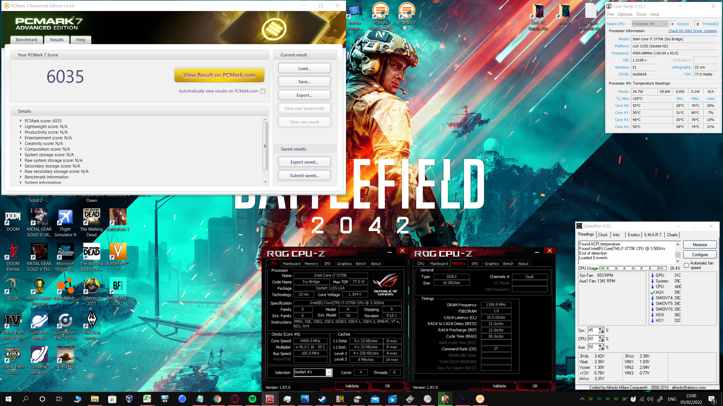This screenshot has width=723, height=406.
Task: Click the Load... button in Current result
Action: click(x=304, y=68)
